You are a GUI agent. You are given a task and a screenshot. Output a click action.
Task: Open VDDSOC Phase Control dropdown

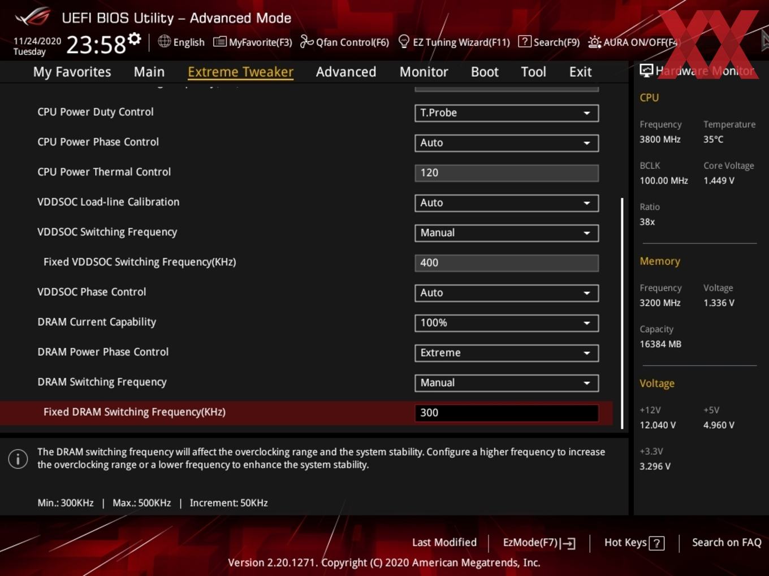(507, 293)
